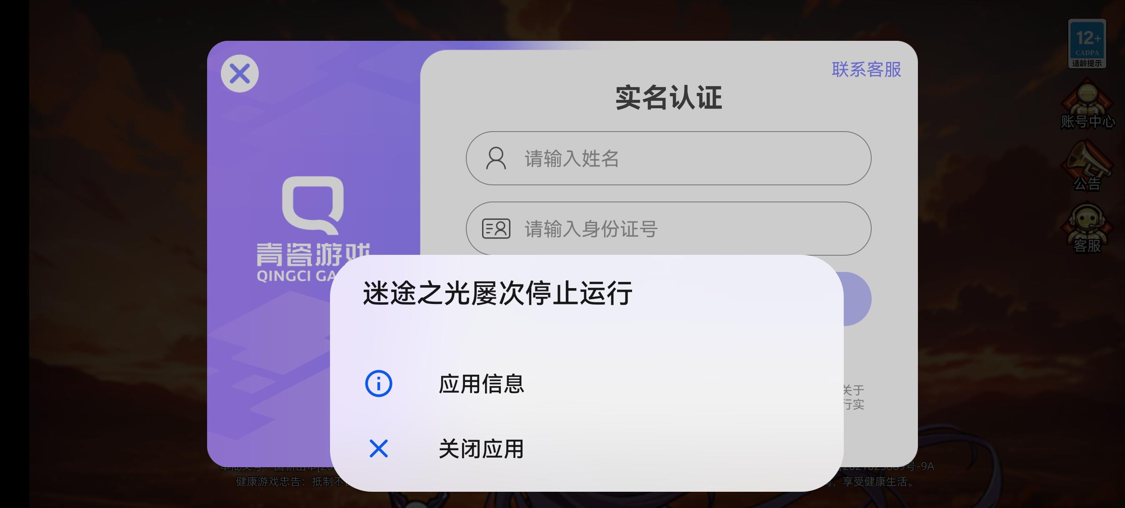
Task: Focus the 请输入姓名 name field
Action: (x=668, y=158)
